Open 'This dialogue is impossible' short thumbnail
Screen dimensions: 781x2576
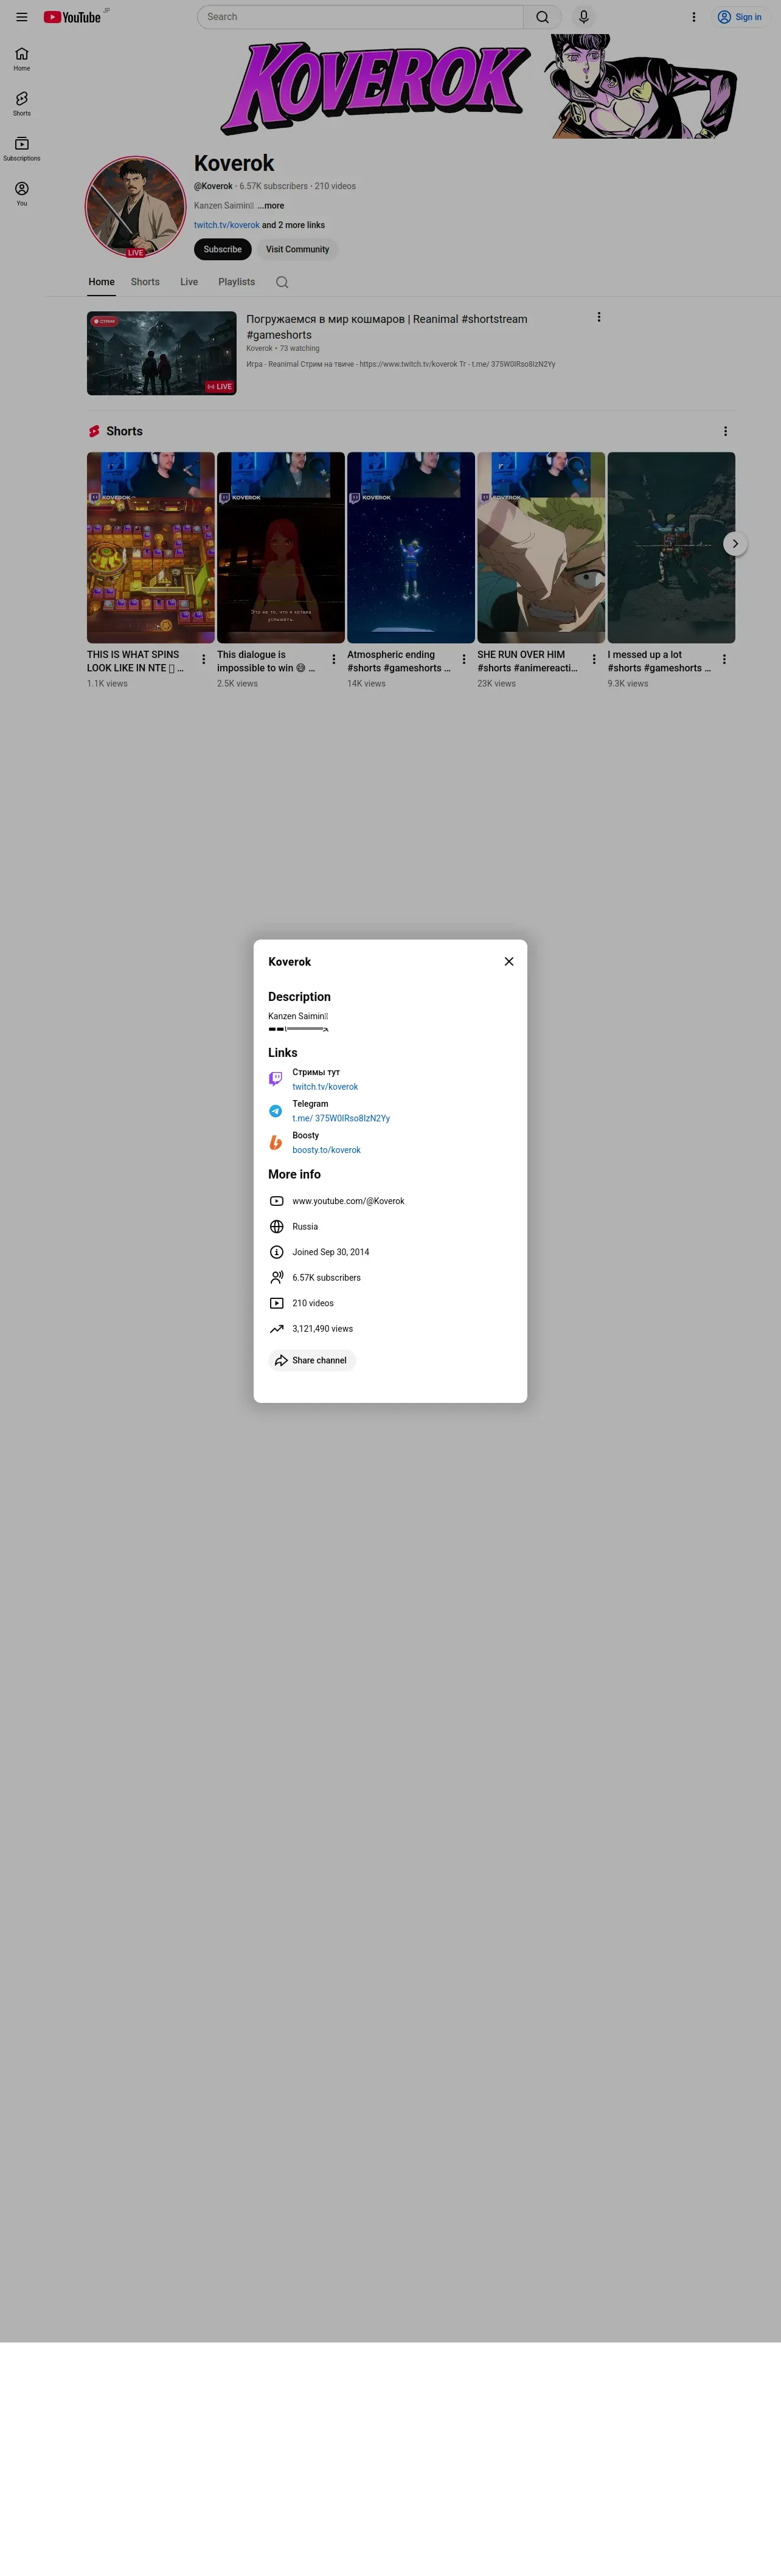tap(281, 547)
